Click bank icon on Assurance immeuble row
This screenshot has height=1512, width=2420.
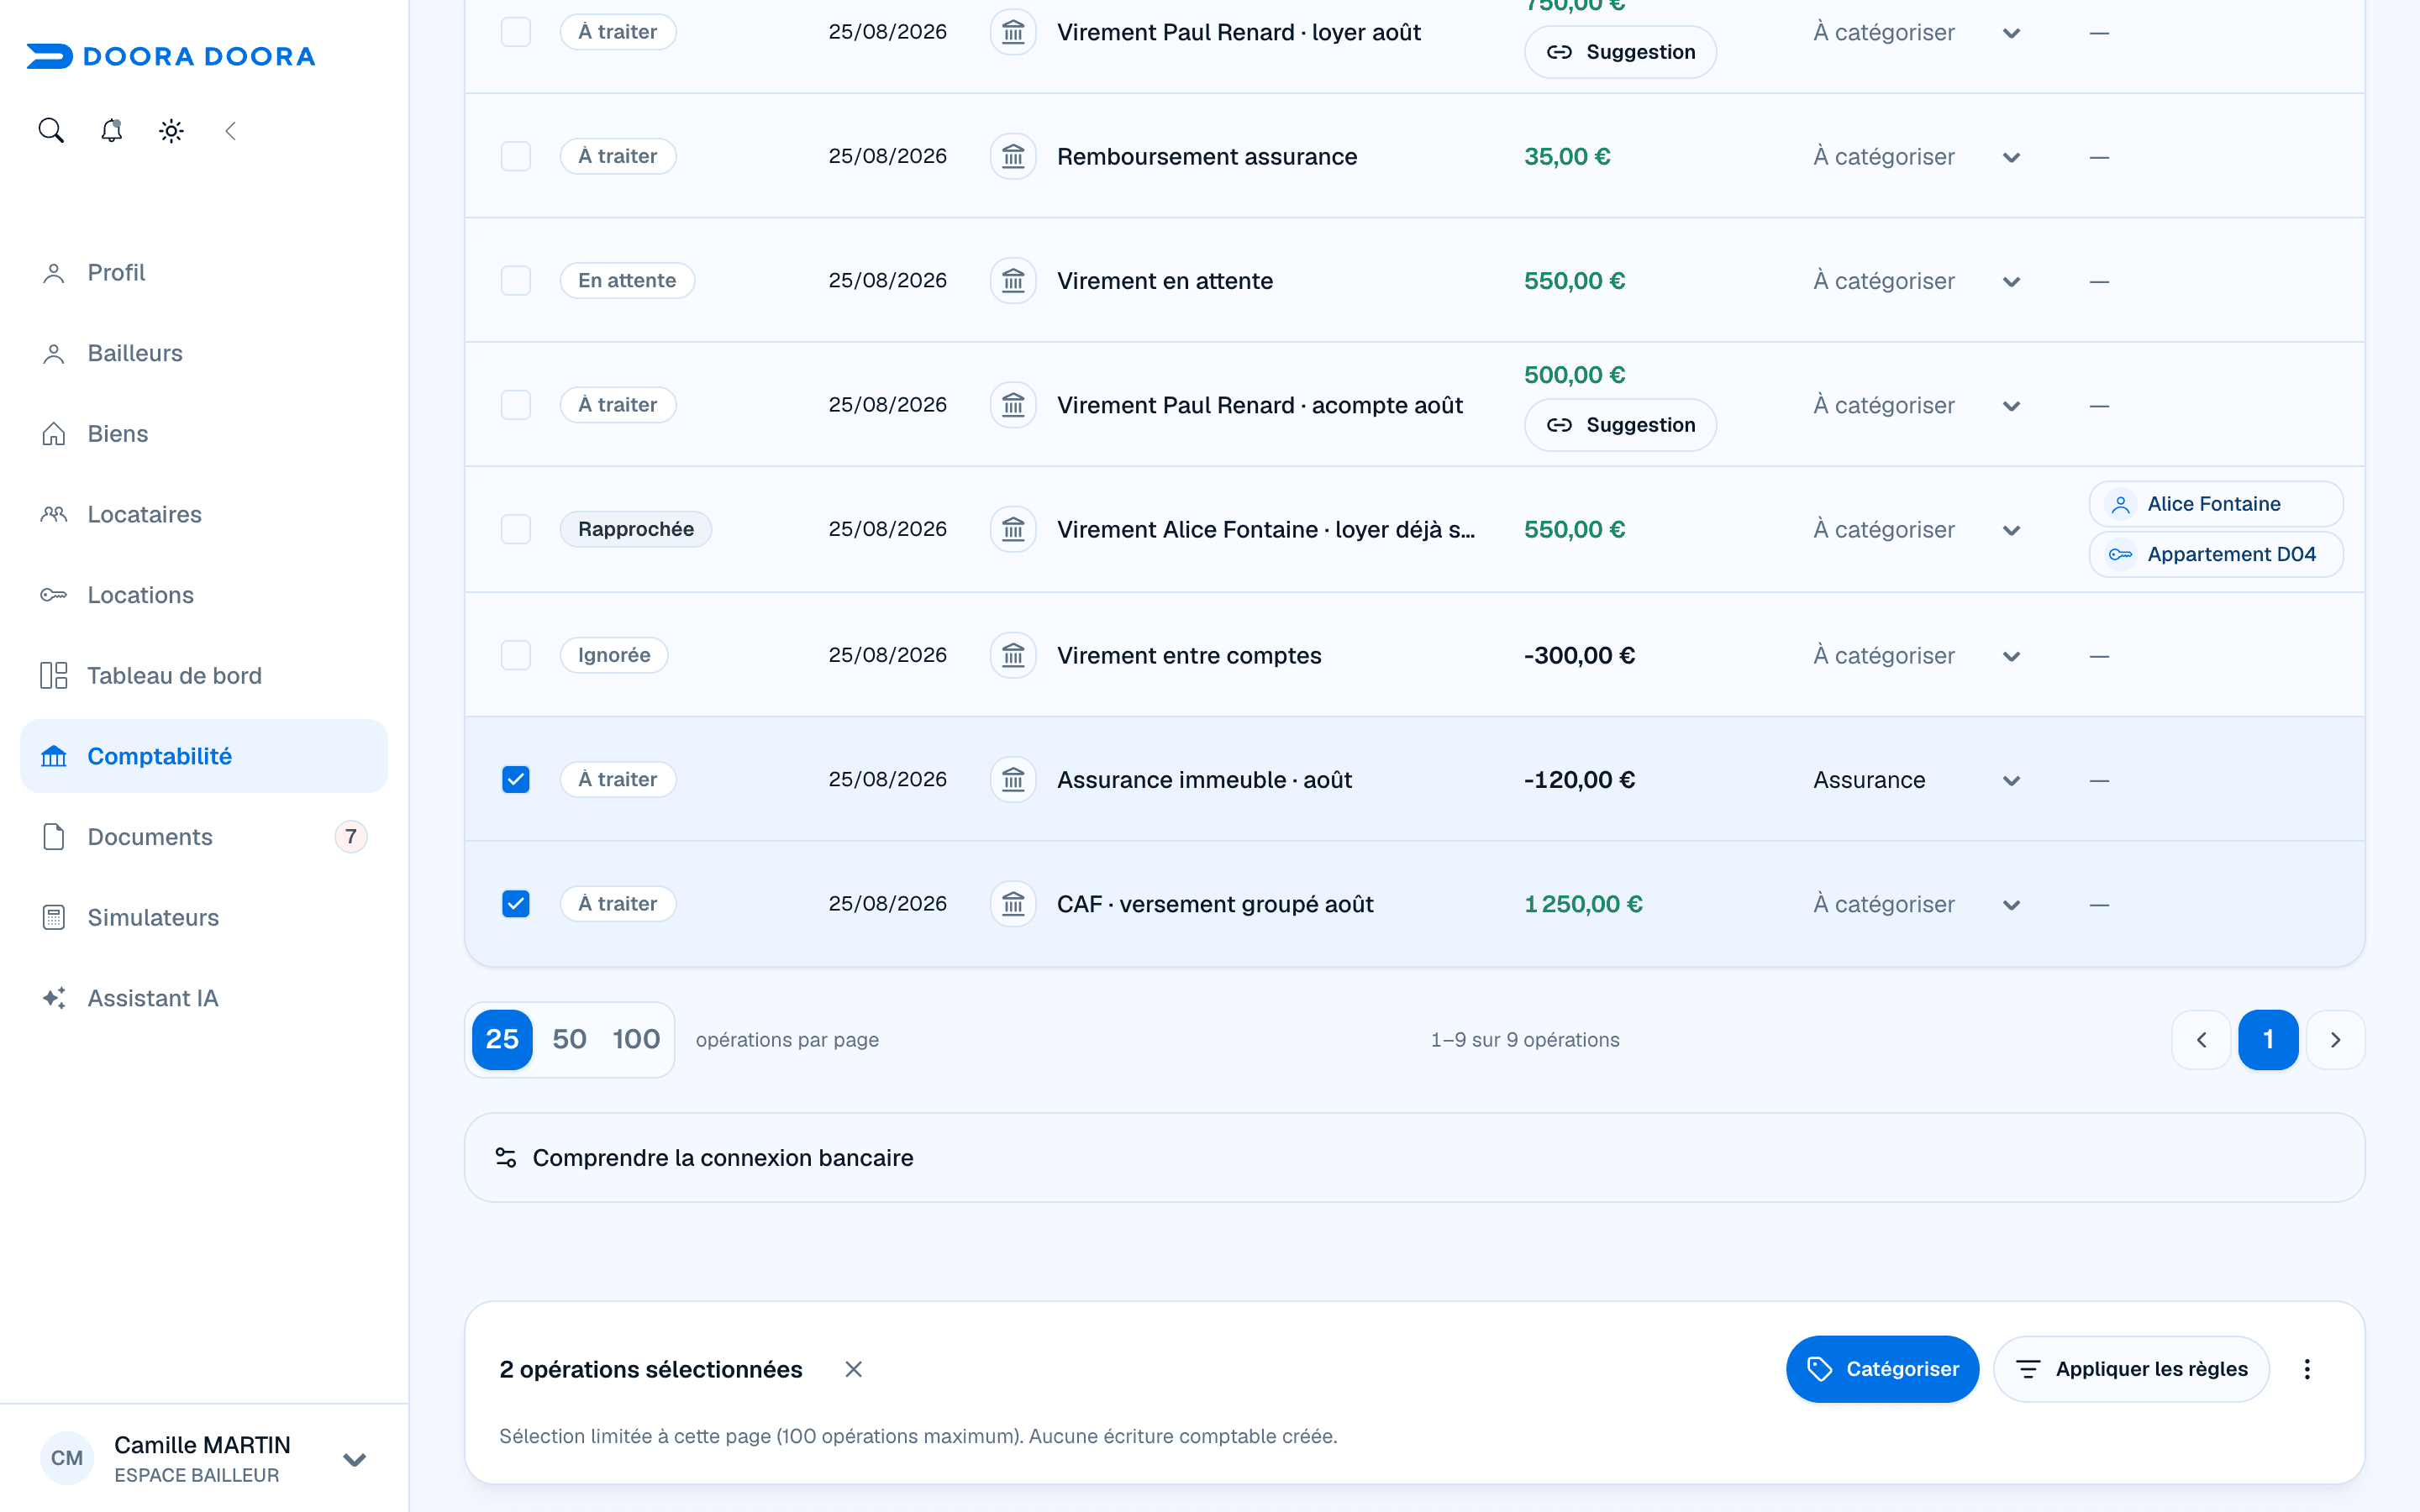1013,780
